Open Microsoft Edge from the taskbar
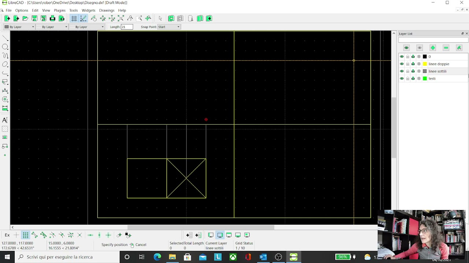 (157, 257)
